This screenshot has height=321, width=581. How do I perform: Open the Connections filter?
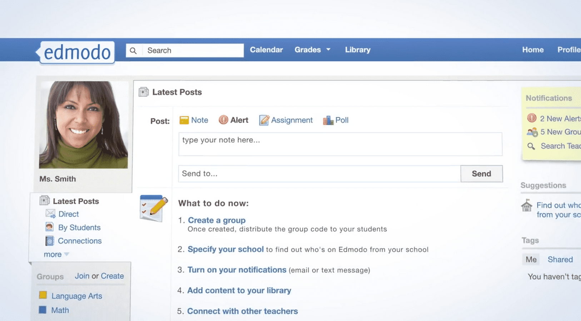point(80,241)
